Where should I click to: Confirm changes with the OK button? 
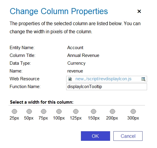[95, 136]
